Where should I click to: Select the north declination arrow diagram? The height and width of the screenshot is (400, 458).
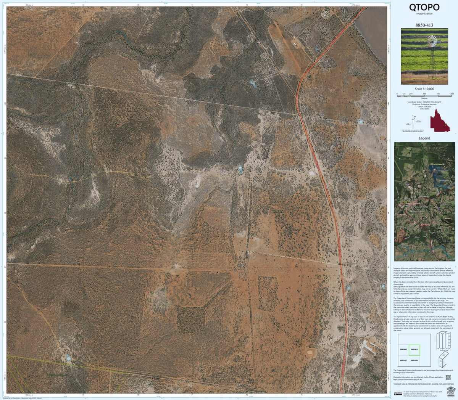pos(413,122)
